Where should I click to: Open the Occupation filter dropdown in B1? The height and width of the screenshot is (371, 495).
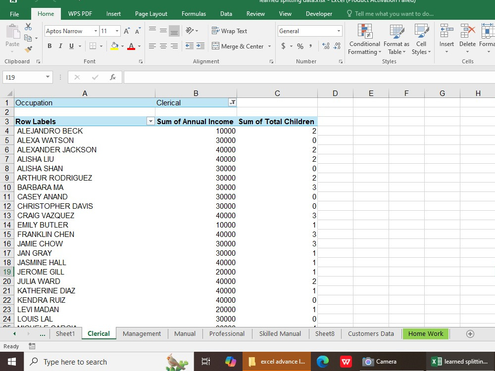coord(232,102)
